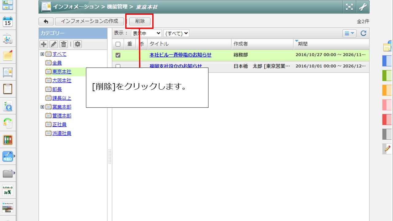
Task: Open the document search magnifier sidebar icon
Action: click(8, 106)
